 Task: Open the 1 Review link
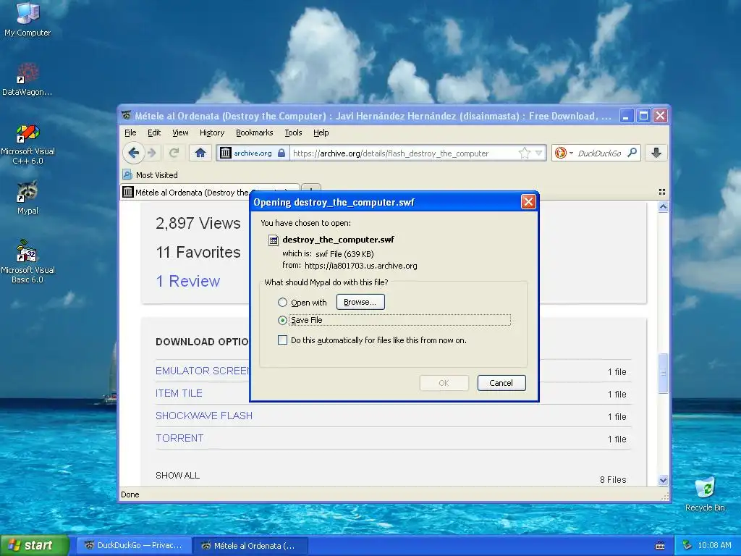pyautogui.click(x=188, y=281)
